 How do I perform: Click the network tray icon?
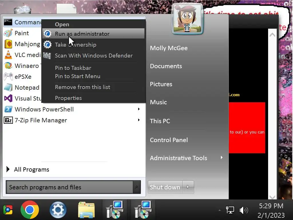230,210
